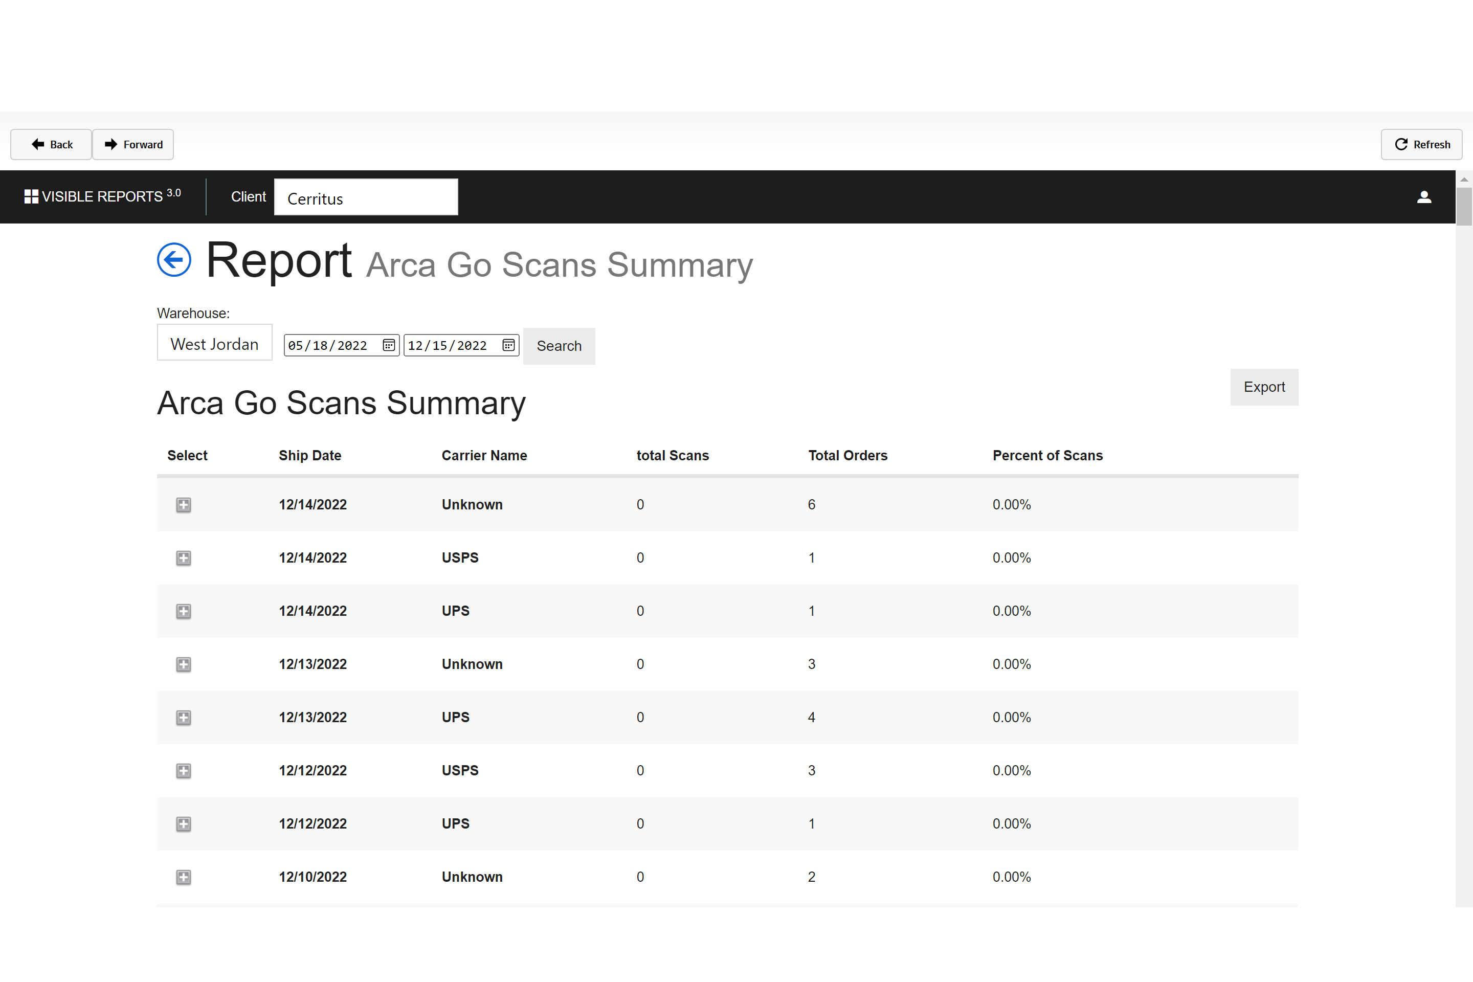Click Total Orders value 2 for 12/10/2022 Unknown
The height and width of the screenshot is (982, 1473).
[x=812, y=878]
